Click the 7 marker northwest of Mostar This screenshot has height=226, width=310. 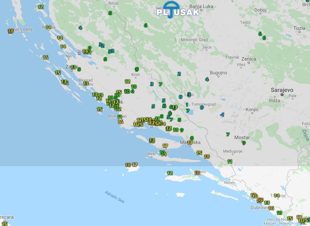coord(228,134)
